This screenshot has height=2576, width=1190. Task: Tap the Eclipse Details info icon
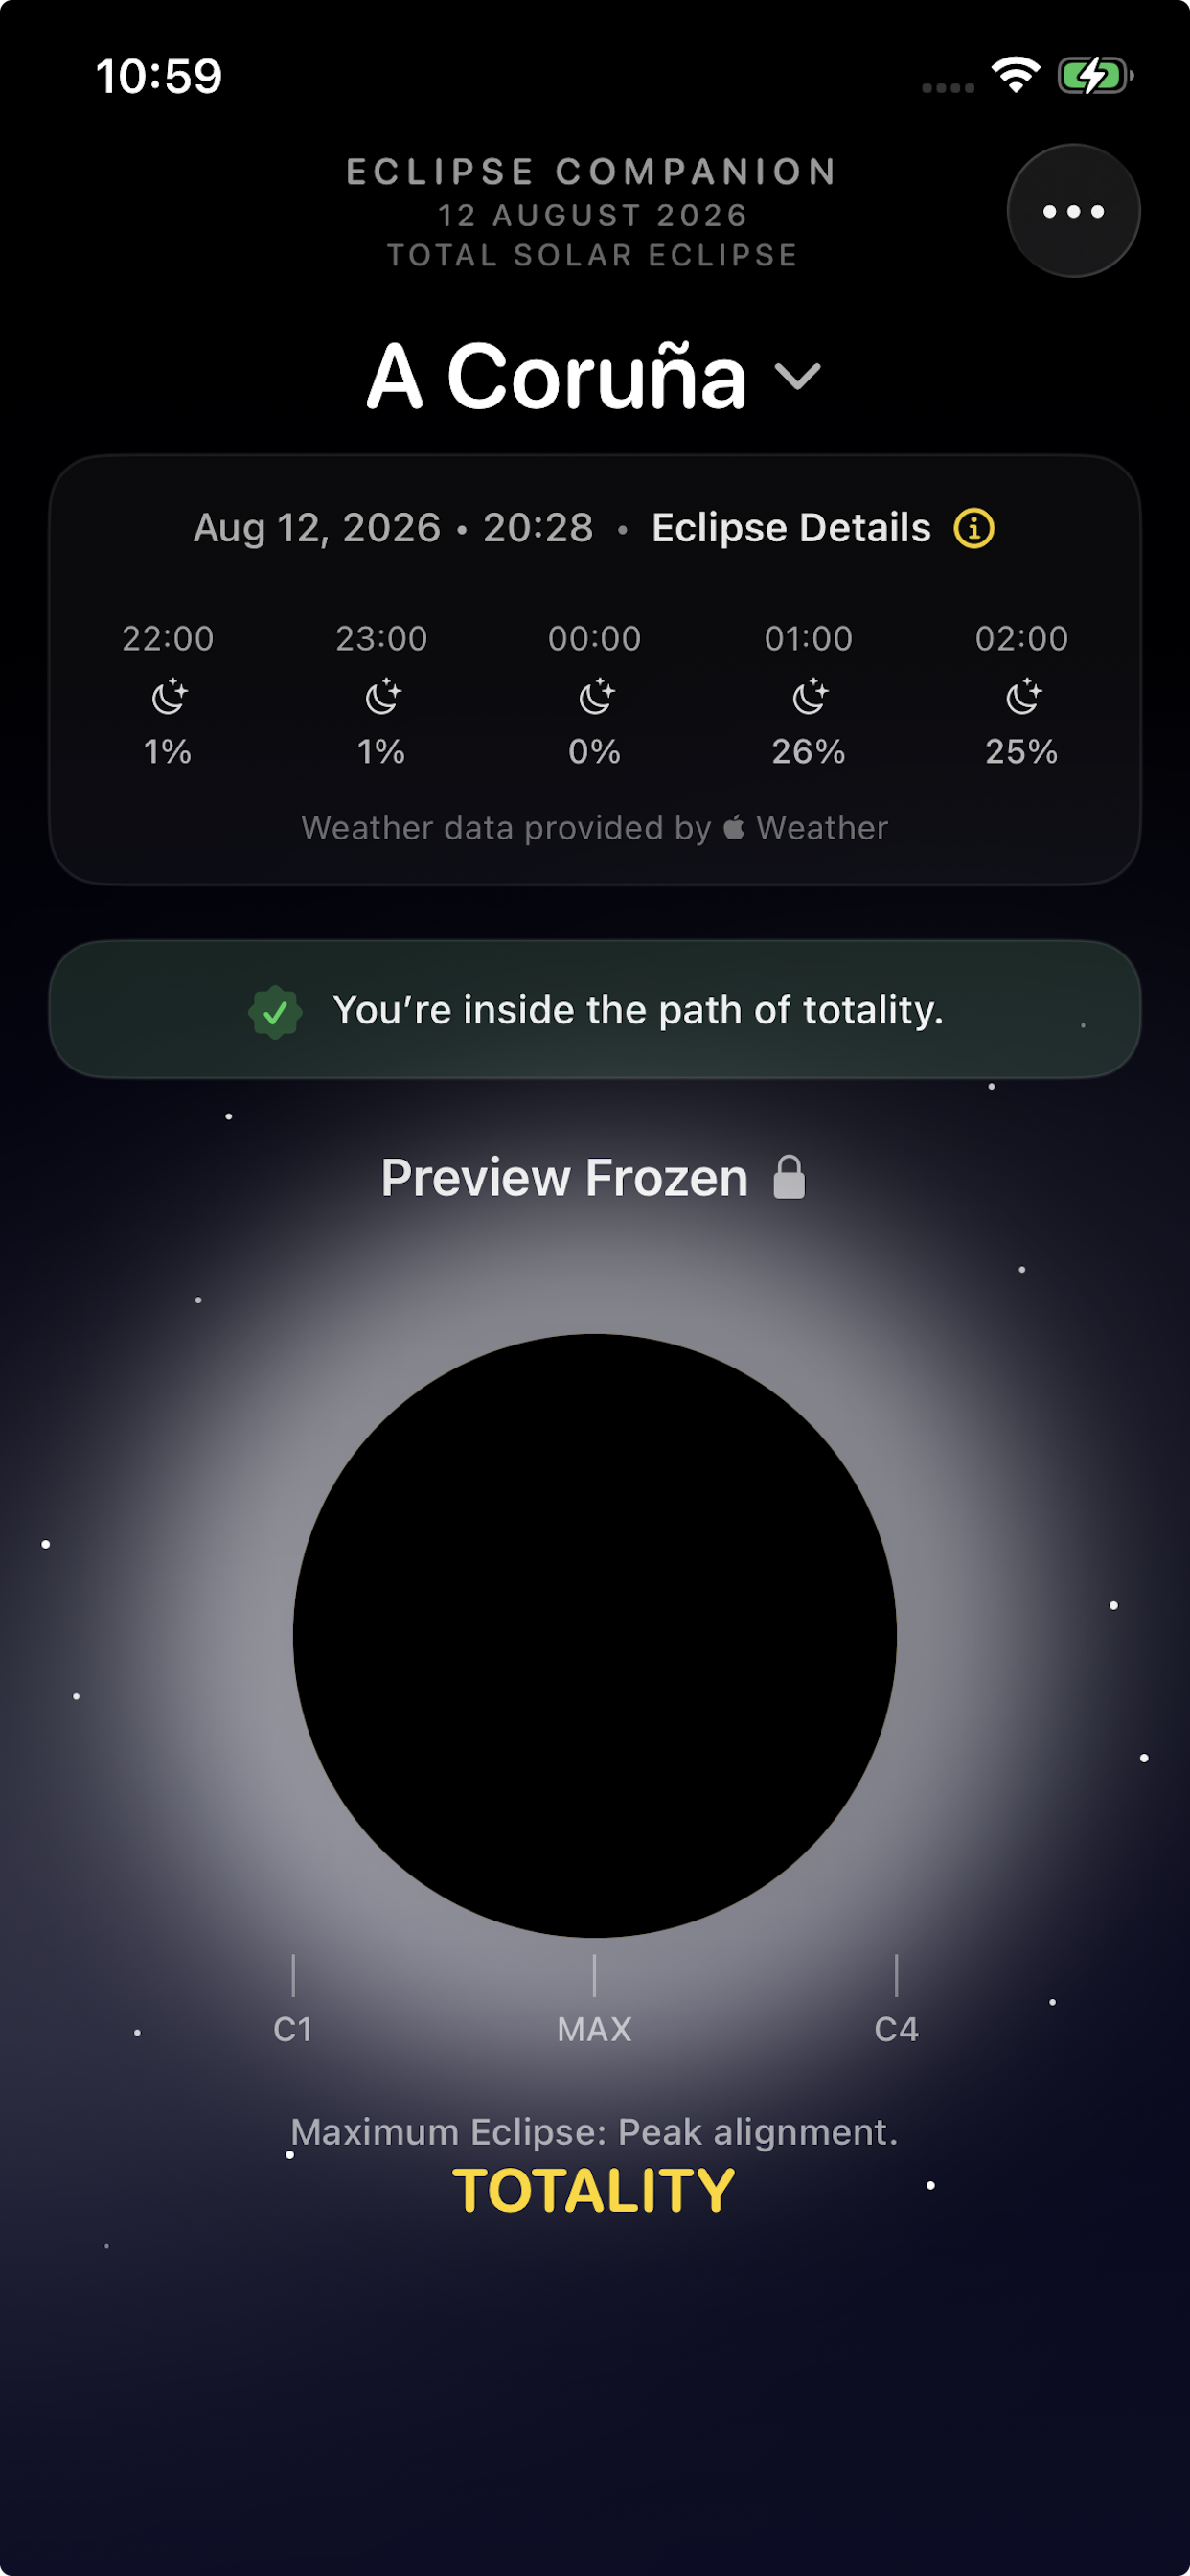click(975, 528)
